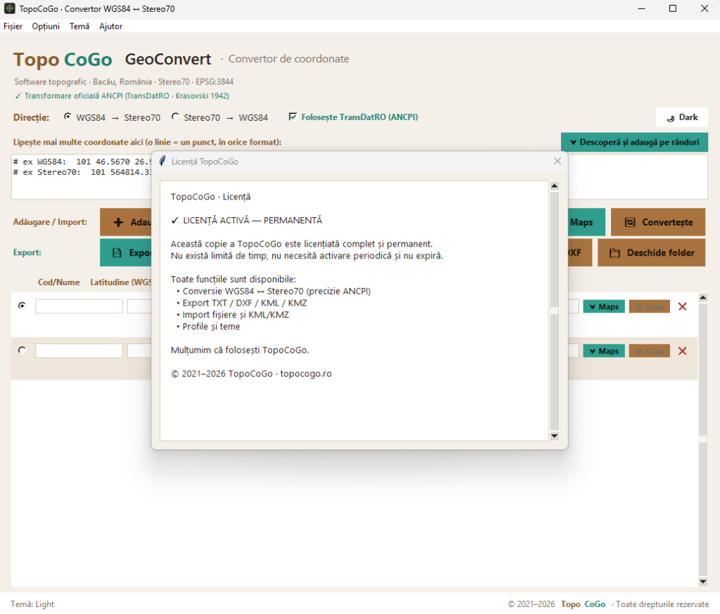The image size is (720, 614).
Task: Click the feather icon in dialog title
Action: (162, 161)
